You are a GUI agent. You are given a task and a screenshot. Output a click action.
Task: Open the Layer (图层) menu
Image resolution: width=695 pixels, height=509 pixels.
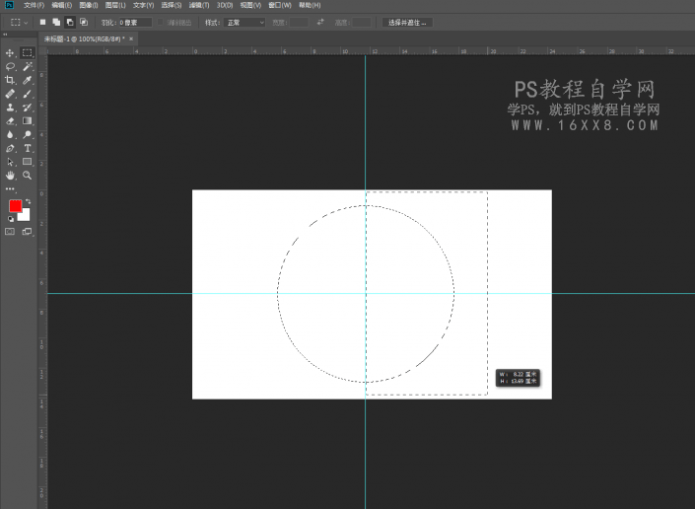coord(115,5)
